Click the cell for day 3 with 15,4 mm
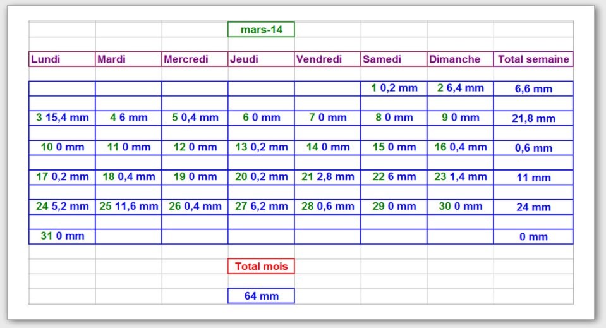606x328 pixels. [x=62, y=118]
